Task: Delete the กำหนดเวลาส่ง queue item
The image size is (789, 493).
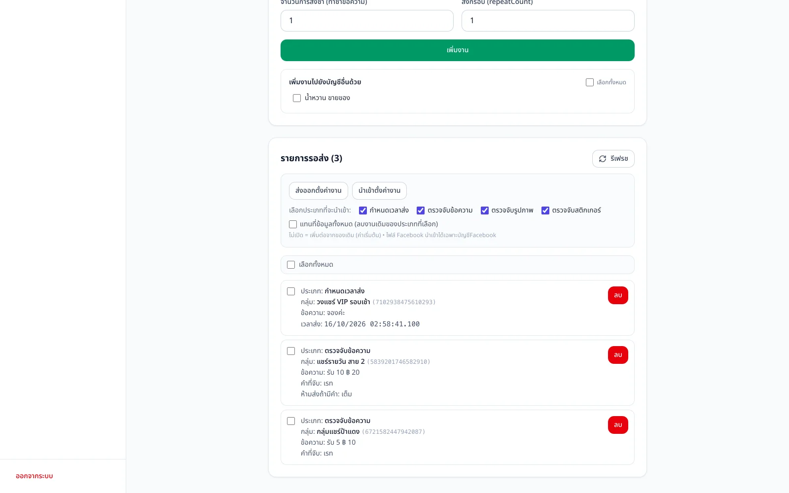Action: [618, 295]
